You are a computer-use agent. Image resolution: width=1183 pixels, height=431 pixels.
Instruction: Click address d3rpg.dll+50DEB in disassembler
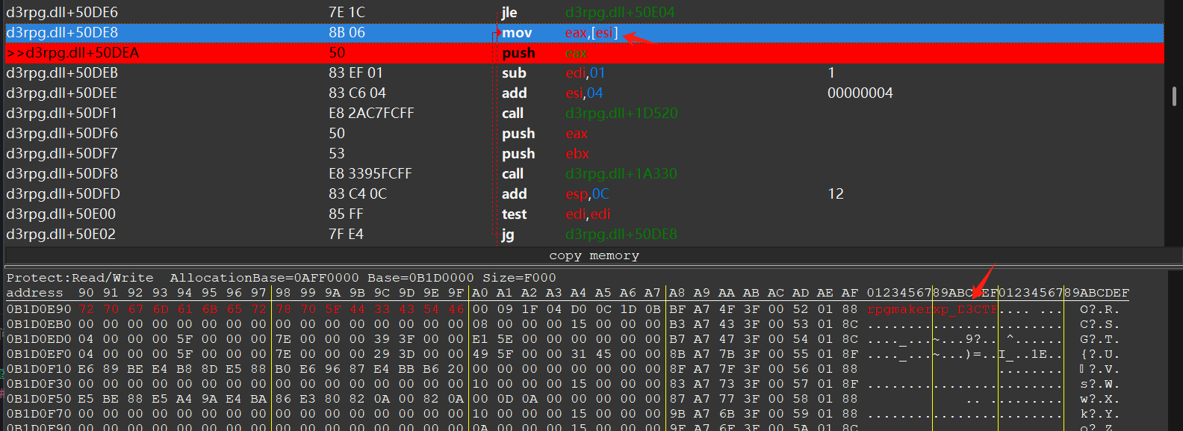(62, 73)
